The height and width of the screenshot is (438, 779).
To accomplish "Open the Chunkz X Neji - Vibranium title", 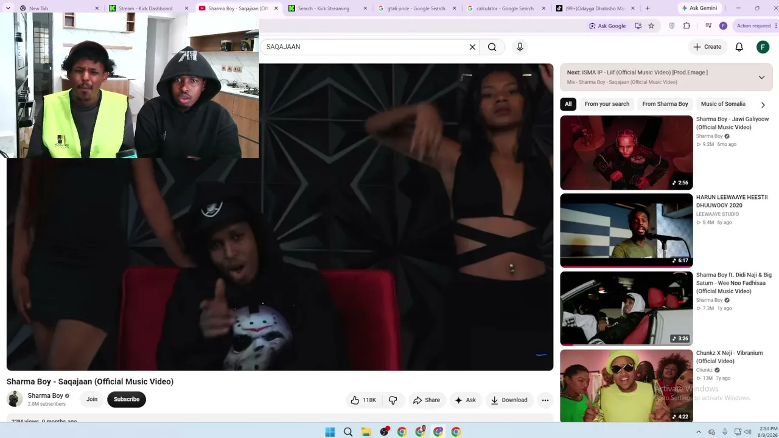I will pyautogui.click(x=729, y=357).
